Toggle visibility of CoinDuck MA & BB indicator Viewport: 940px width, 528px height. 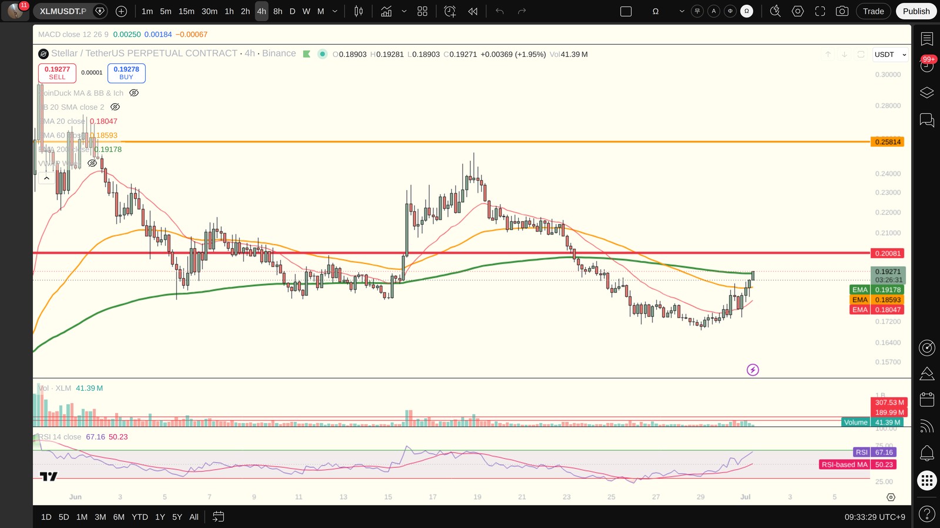tap(134, 93)
